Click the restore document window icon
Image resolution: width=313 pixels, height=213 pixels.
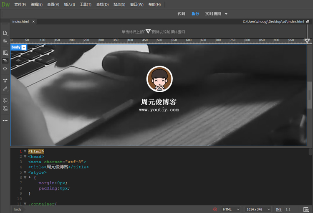(308, 21)
